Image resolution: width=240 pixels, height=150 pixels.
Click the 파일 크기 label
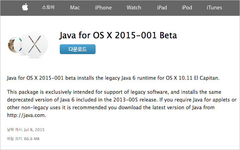(x=14, y=139)
